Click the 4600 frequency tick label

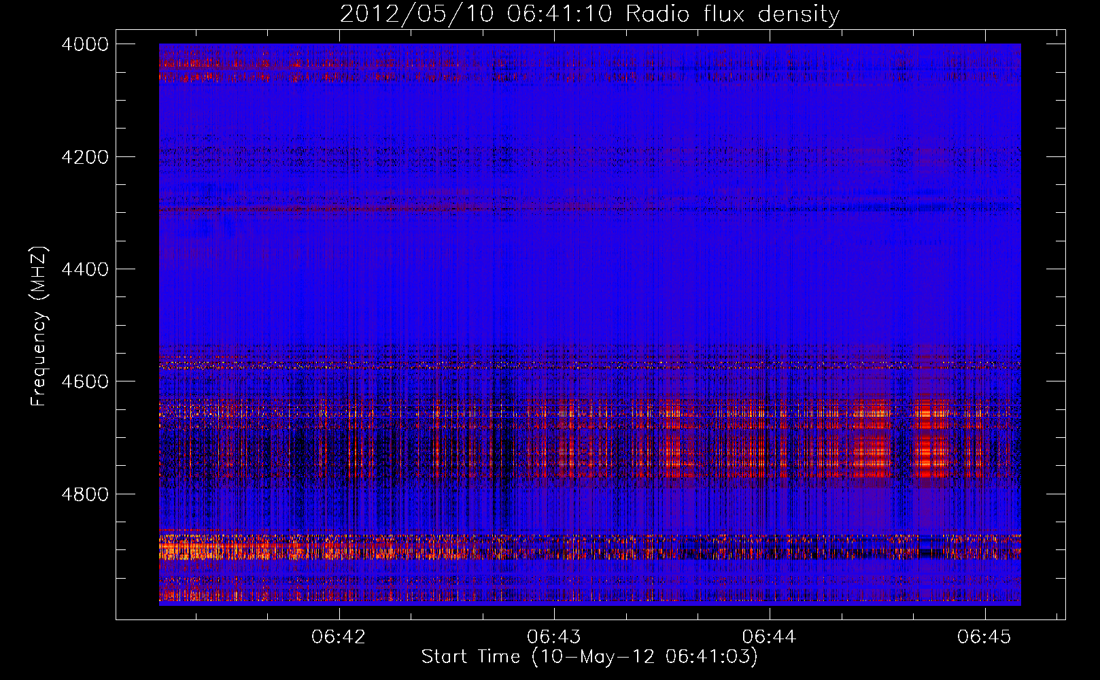pyautogui.click(x=85, y=381)
